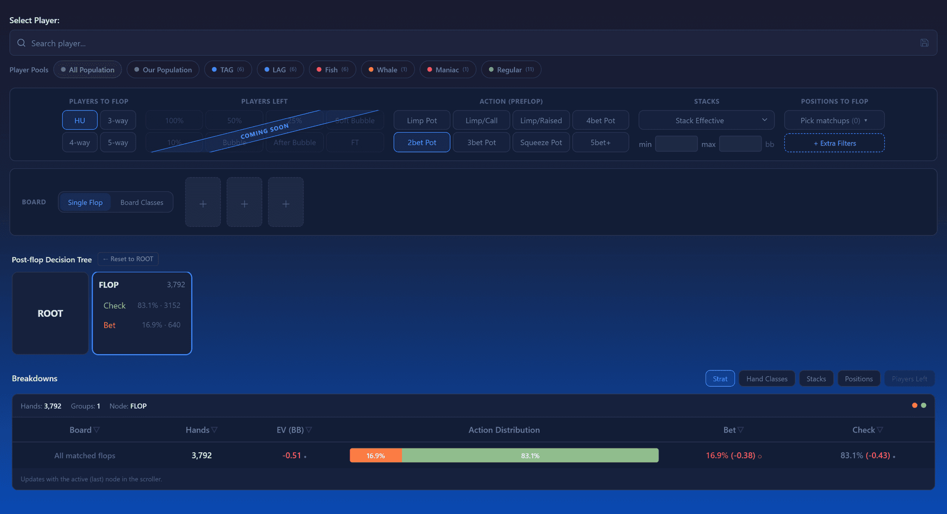Click Reset to ROOT button
947x514 pixels.
pyautogui.click(x=128, y=259)
